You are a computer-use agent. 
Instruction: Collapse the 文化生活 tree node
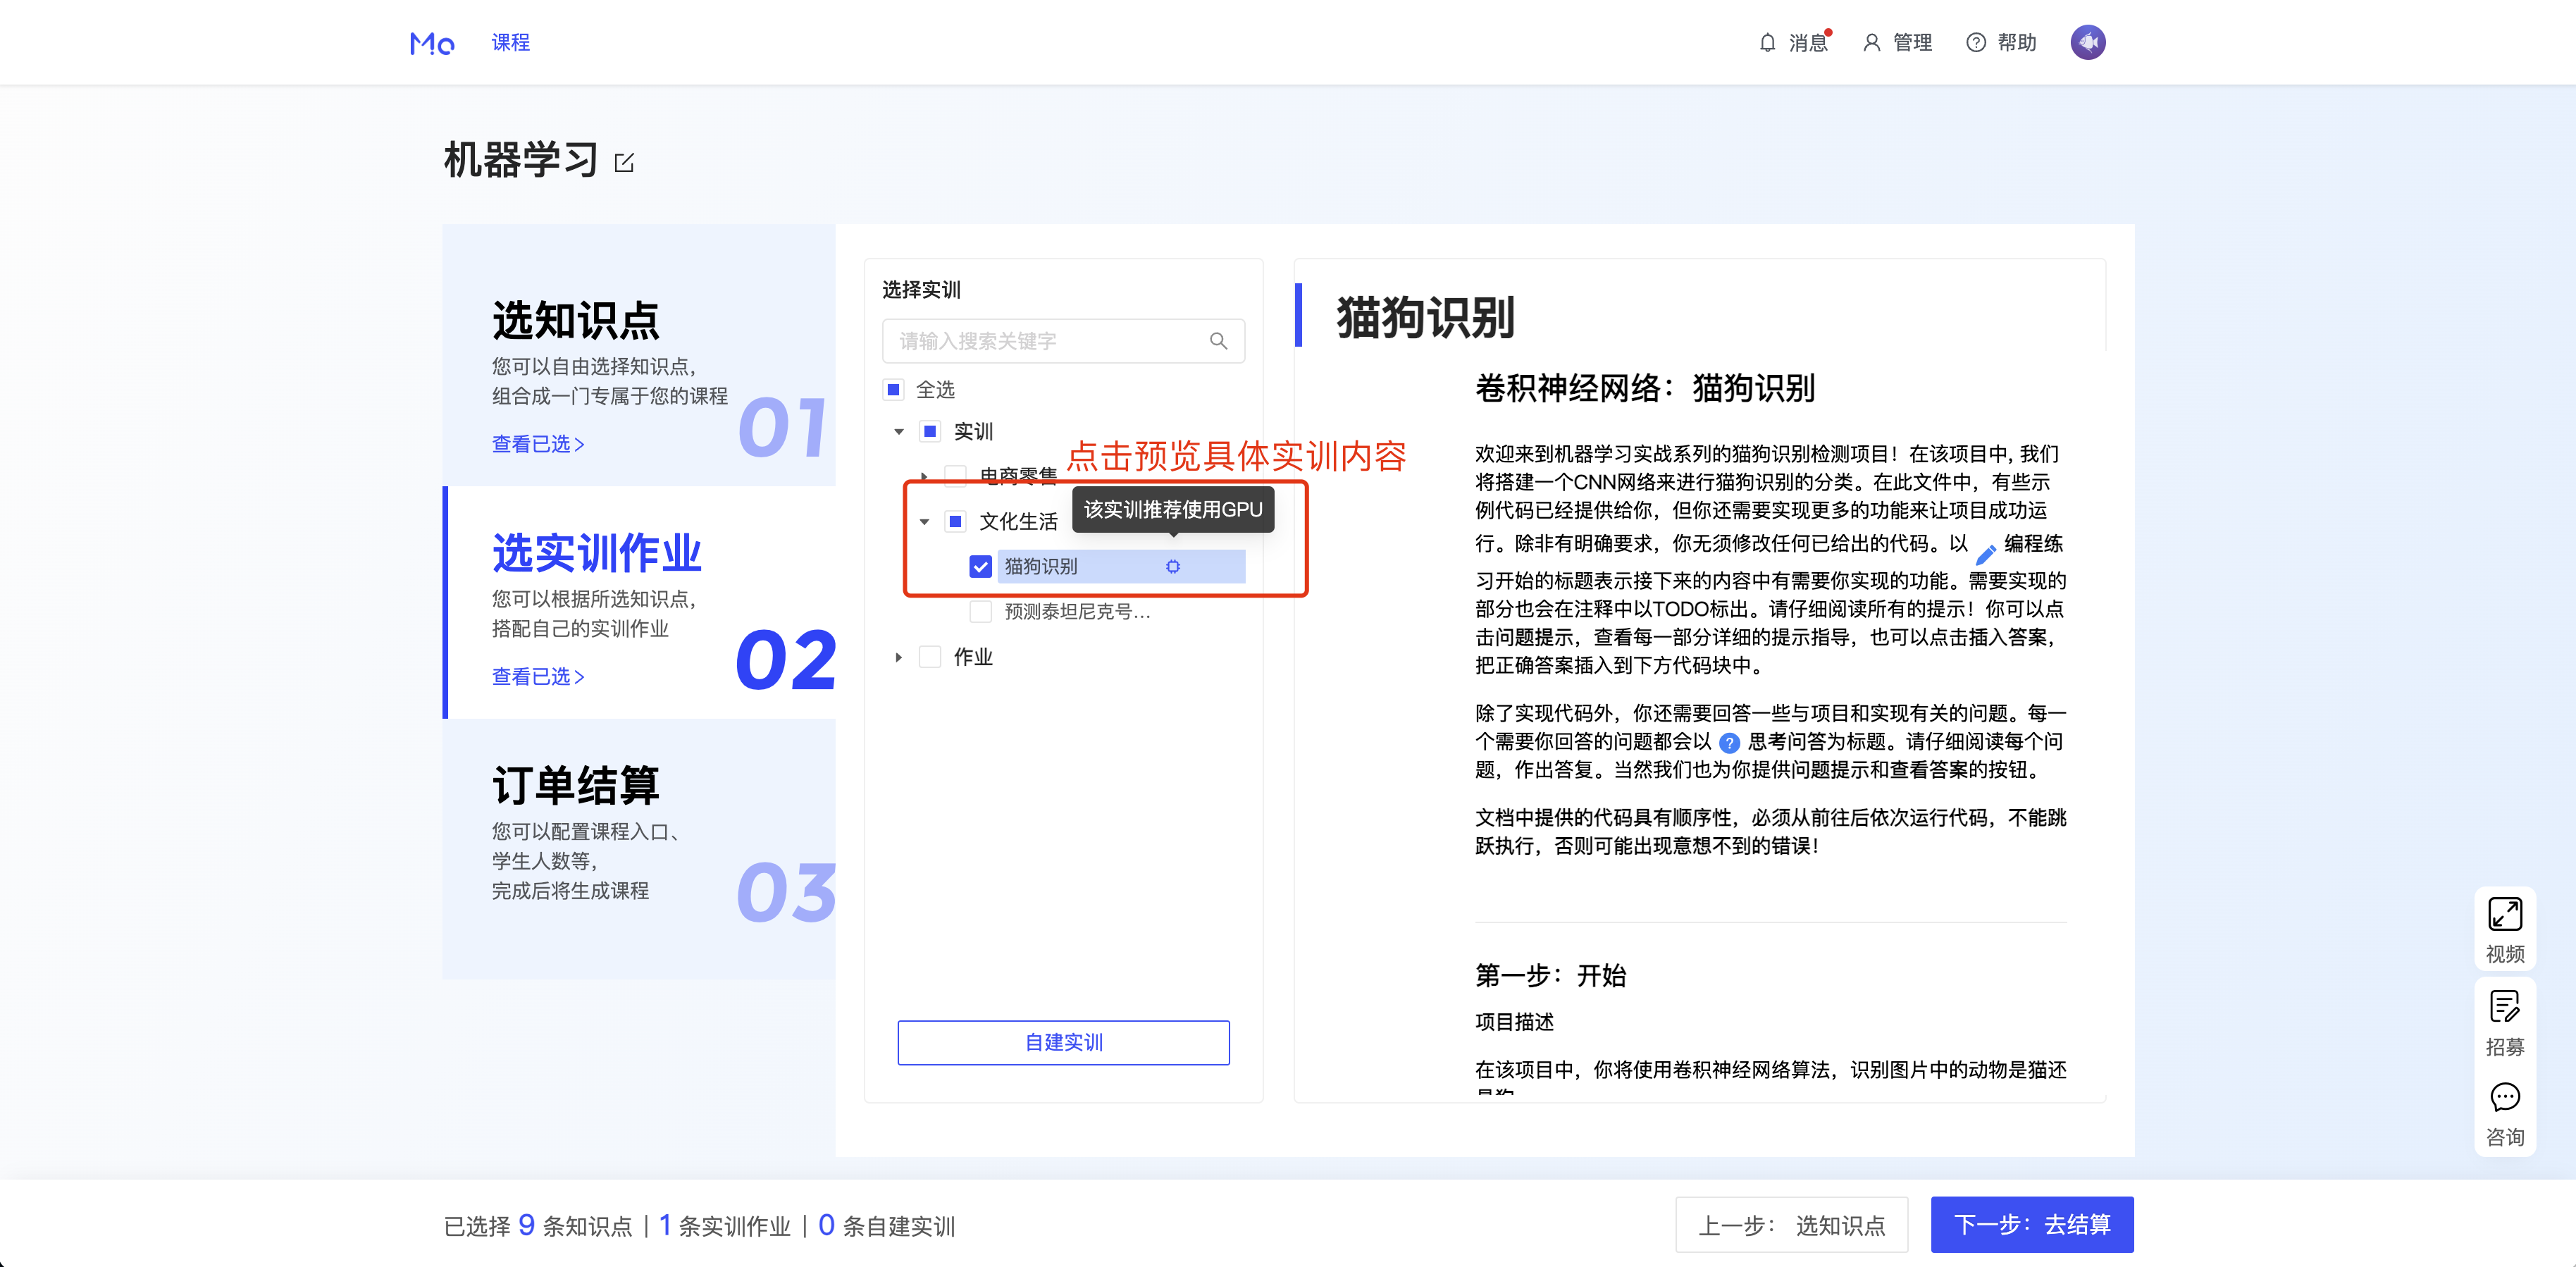[924, 521]
